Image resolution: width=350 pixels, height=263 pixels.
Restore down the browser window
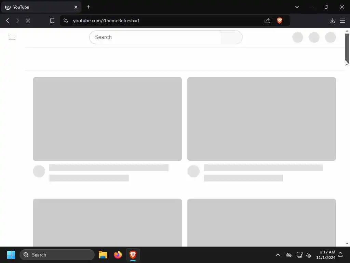pyautogui.click(x=326, y=7)
